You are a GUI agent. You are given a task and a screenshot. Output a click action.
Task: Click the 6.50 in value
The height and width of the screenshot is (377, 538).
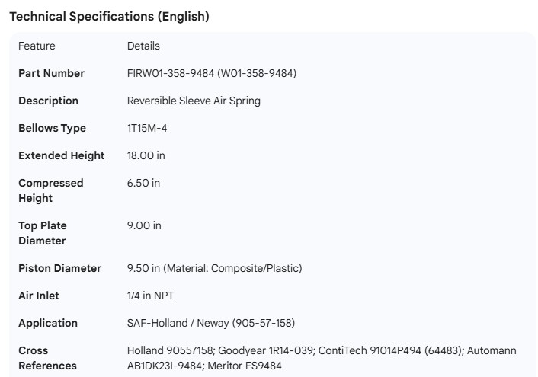(x=144, y=183)
